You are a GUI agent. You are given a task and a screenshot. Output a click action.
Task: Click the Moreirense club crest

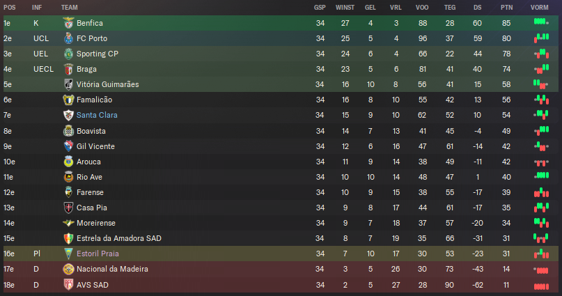pyautogui.click(x=68, y=223)
